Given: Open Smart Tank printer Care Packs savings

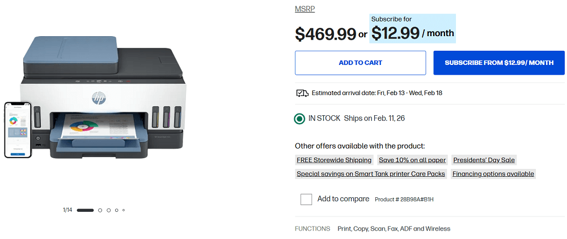Looking at the screenshot, I should click(371, 174).
